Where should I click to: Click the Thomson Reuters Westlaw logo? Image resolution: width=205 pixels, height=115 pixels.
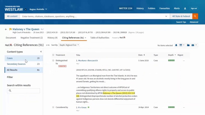[x=14, y=9]
